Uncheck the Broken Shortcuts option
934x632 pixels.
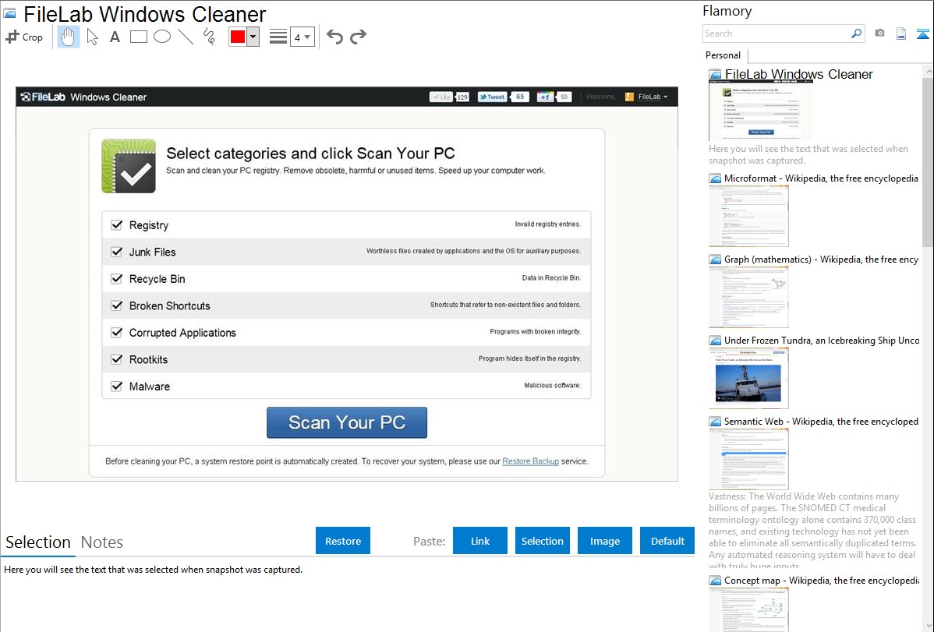pyautogui.click(x=117, y=305)
